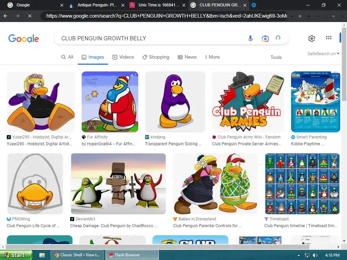Open Club Penguin Parental Controls for link
The image size is (347, 260).
208,226
